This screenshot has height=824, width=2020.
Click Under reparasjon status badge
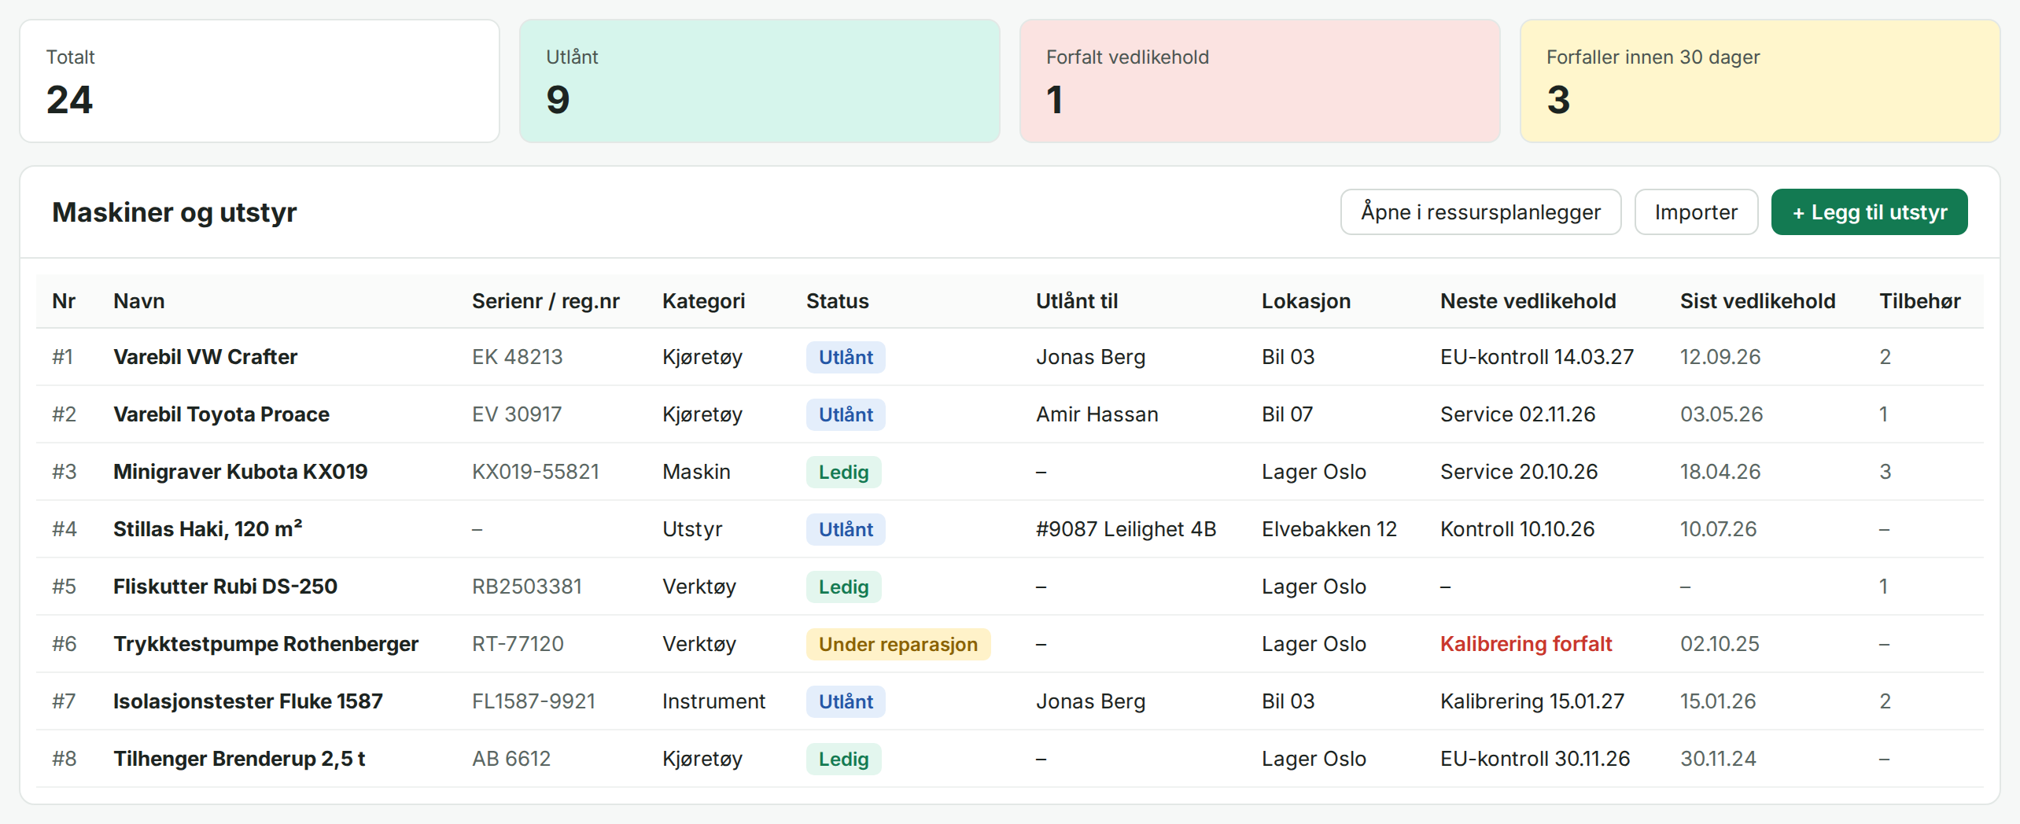coord(898,645)
